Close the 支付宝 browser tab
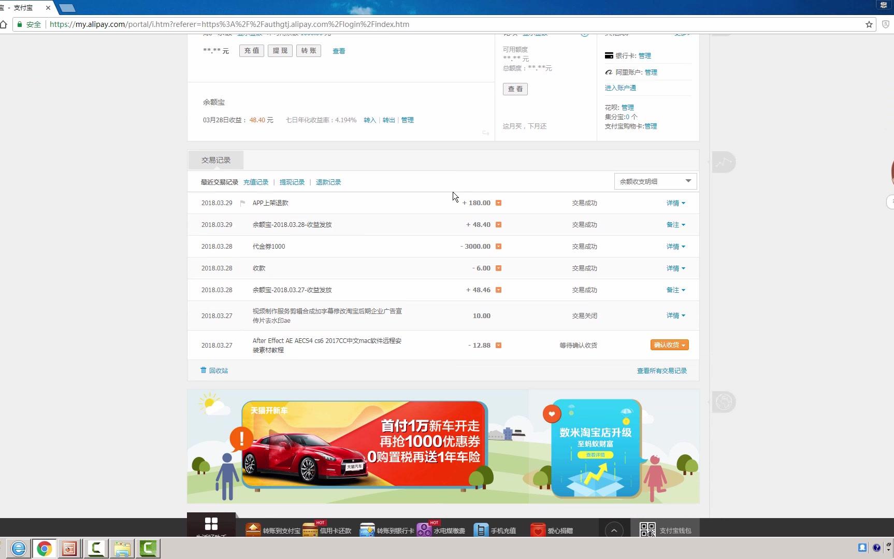894x559 pixels. 48,8
